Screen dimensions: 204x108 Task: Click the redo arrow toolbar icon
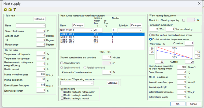(10, 9)
